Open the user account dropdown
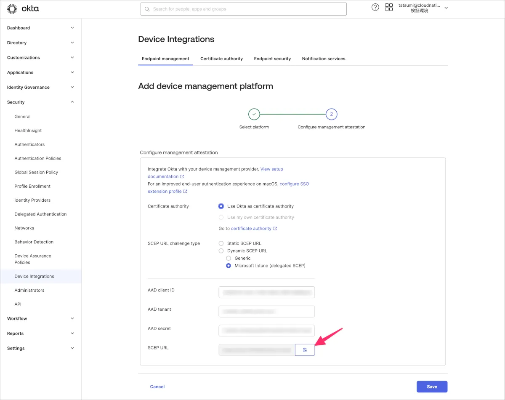The width and height of the screenshot is (505, 400). tap(446, 8)
